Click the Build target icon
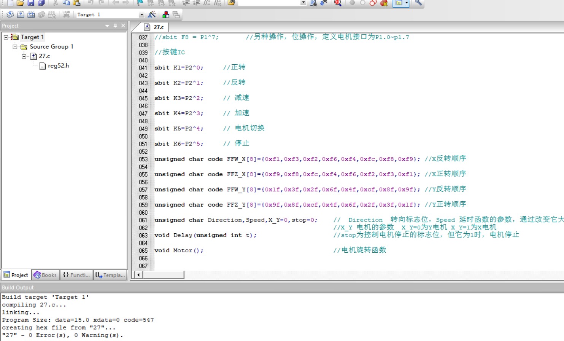564x341 pixels. (x=21, y=14)
